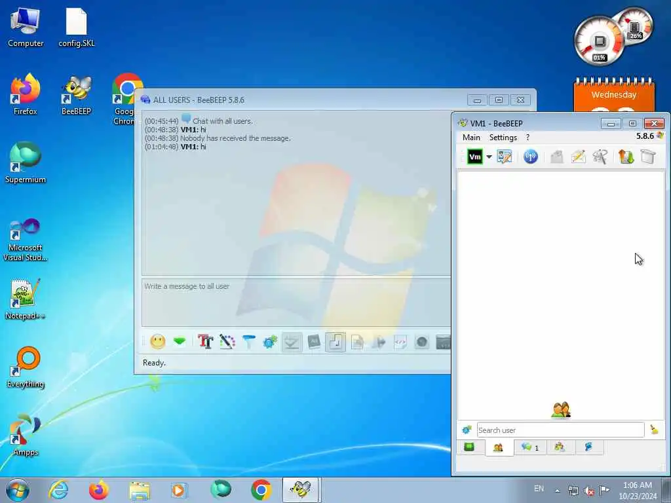Image resolution: width=671 pixels, height=503 pixels.
Task: Click the blue network broadcast icon
Action: (x=531, y=157)
